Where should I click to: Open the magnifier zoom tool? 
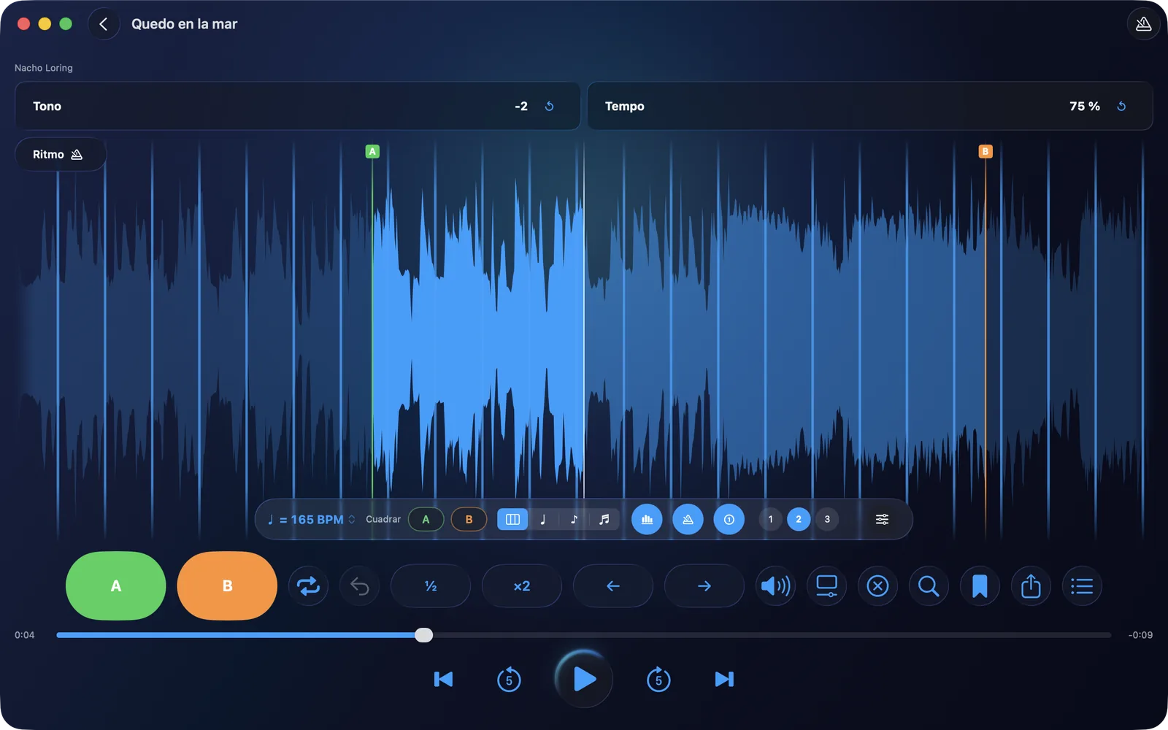tap(929, 586)
